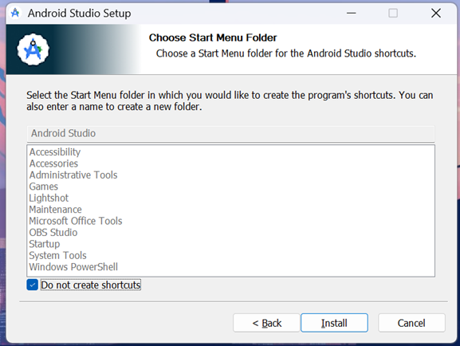Image resolution: width=460 pixels, height=346 pixels.
Task: Minimize the setup window
Action: pyautogui.click(x=351, y=14)
